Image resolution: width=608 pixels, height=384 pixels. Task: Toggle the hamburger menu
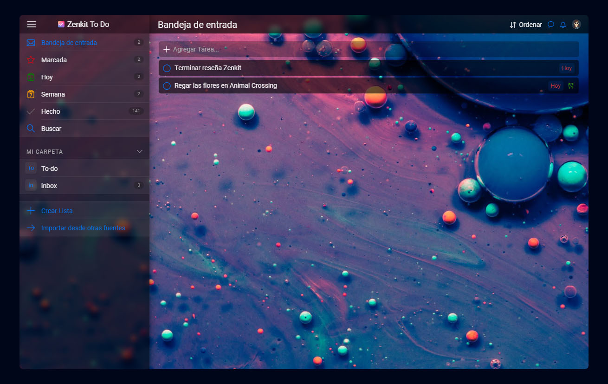pos(32,24)
